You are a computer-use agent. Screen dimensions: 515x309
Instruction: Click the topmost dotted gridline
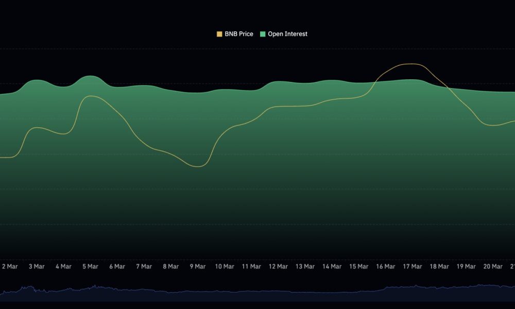pos(257,50)
